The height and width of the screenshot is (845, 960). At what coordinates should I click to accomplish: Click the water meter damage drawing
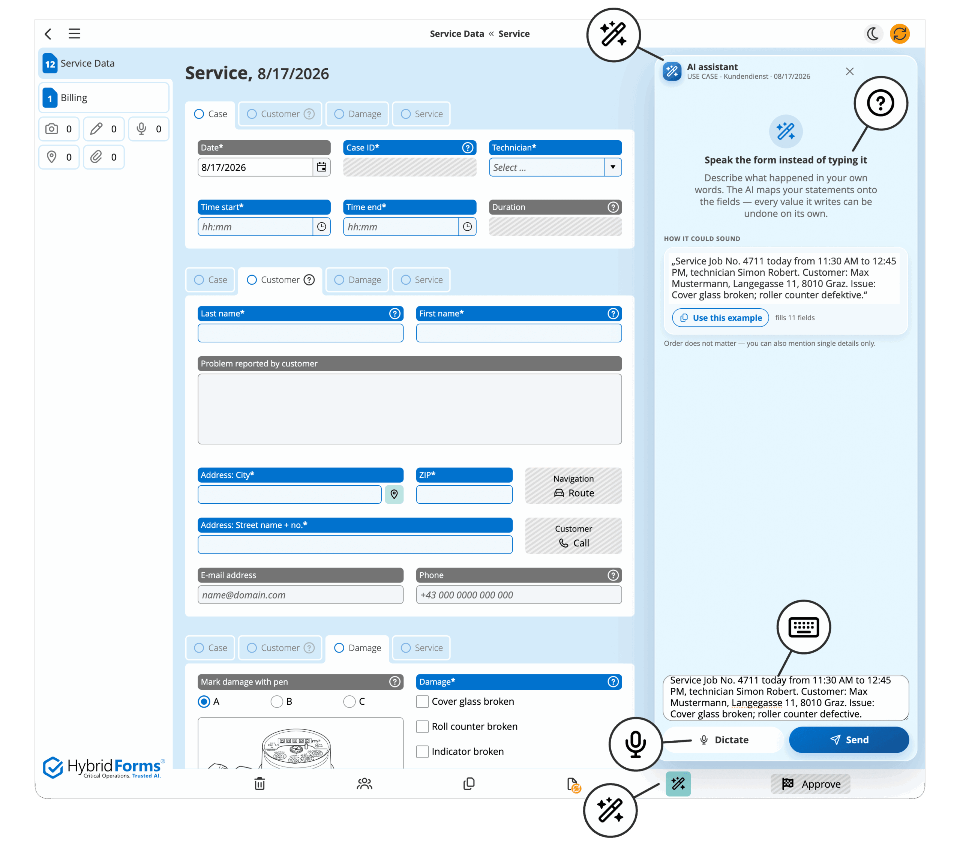(301, 743)
